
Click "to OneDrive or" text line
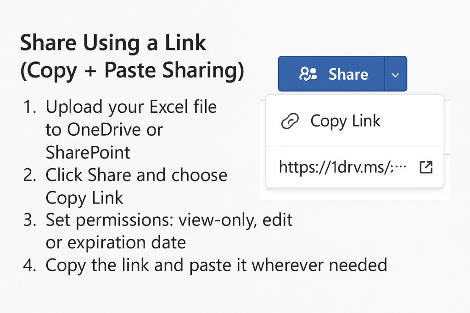coord(104,130)
